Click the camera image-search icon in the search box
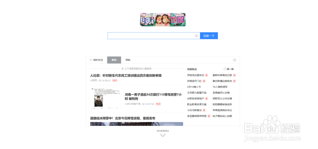The width and height of the screenshot is (318, 149). click(196, 36)
